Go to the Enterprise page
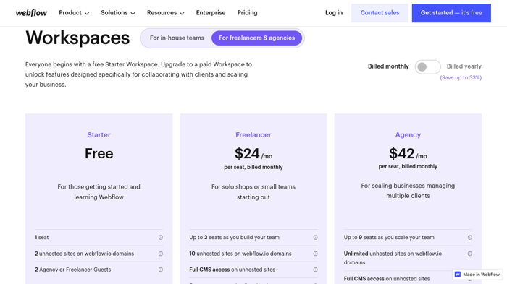This screenshot has width=507, height=284. (x=211, y=13)
